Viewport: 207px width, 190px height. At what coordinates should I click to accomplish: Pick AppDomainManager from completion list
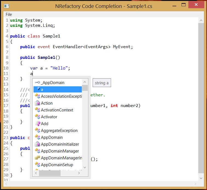(58, 151)
